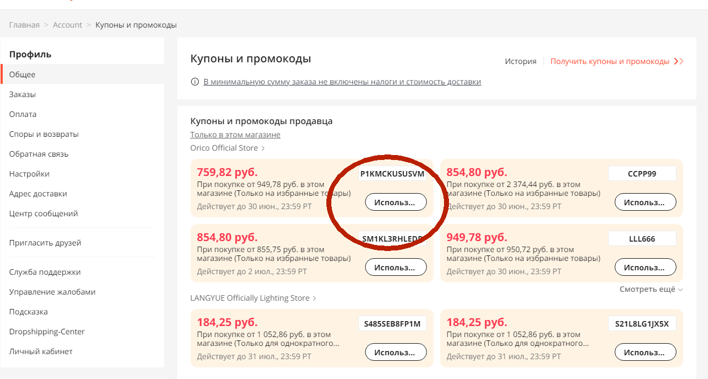This screenshot has width=708, height=379.
Task: Click Получить купоны и промокоды link
Action: [610, 61]
